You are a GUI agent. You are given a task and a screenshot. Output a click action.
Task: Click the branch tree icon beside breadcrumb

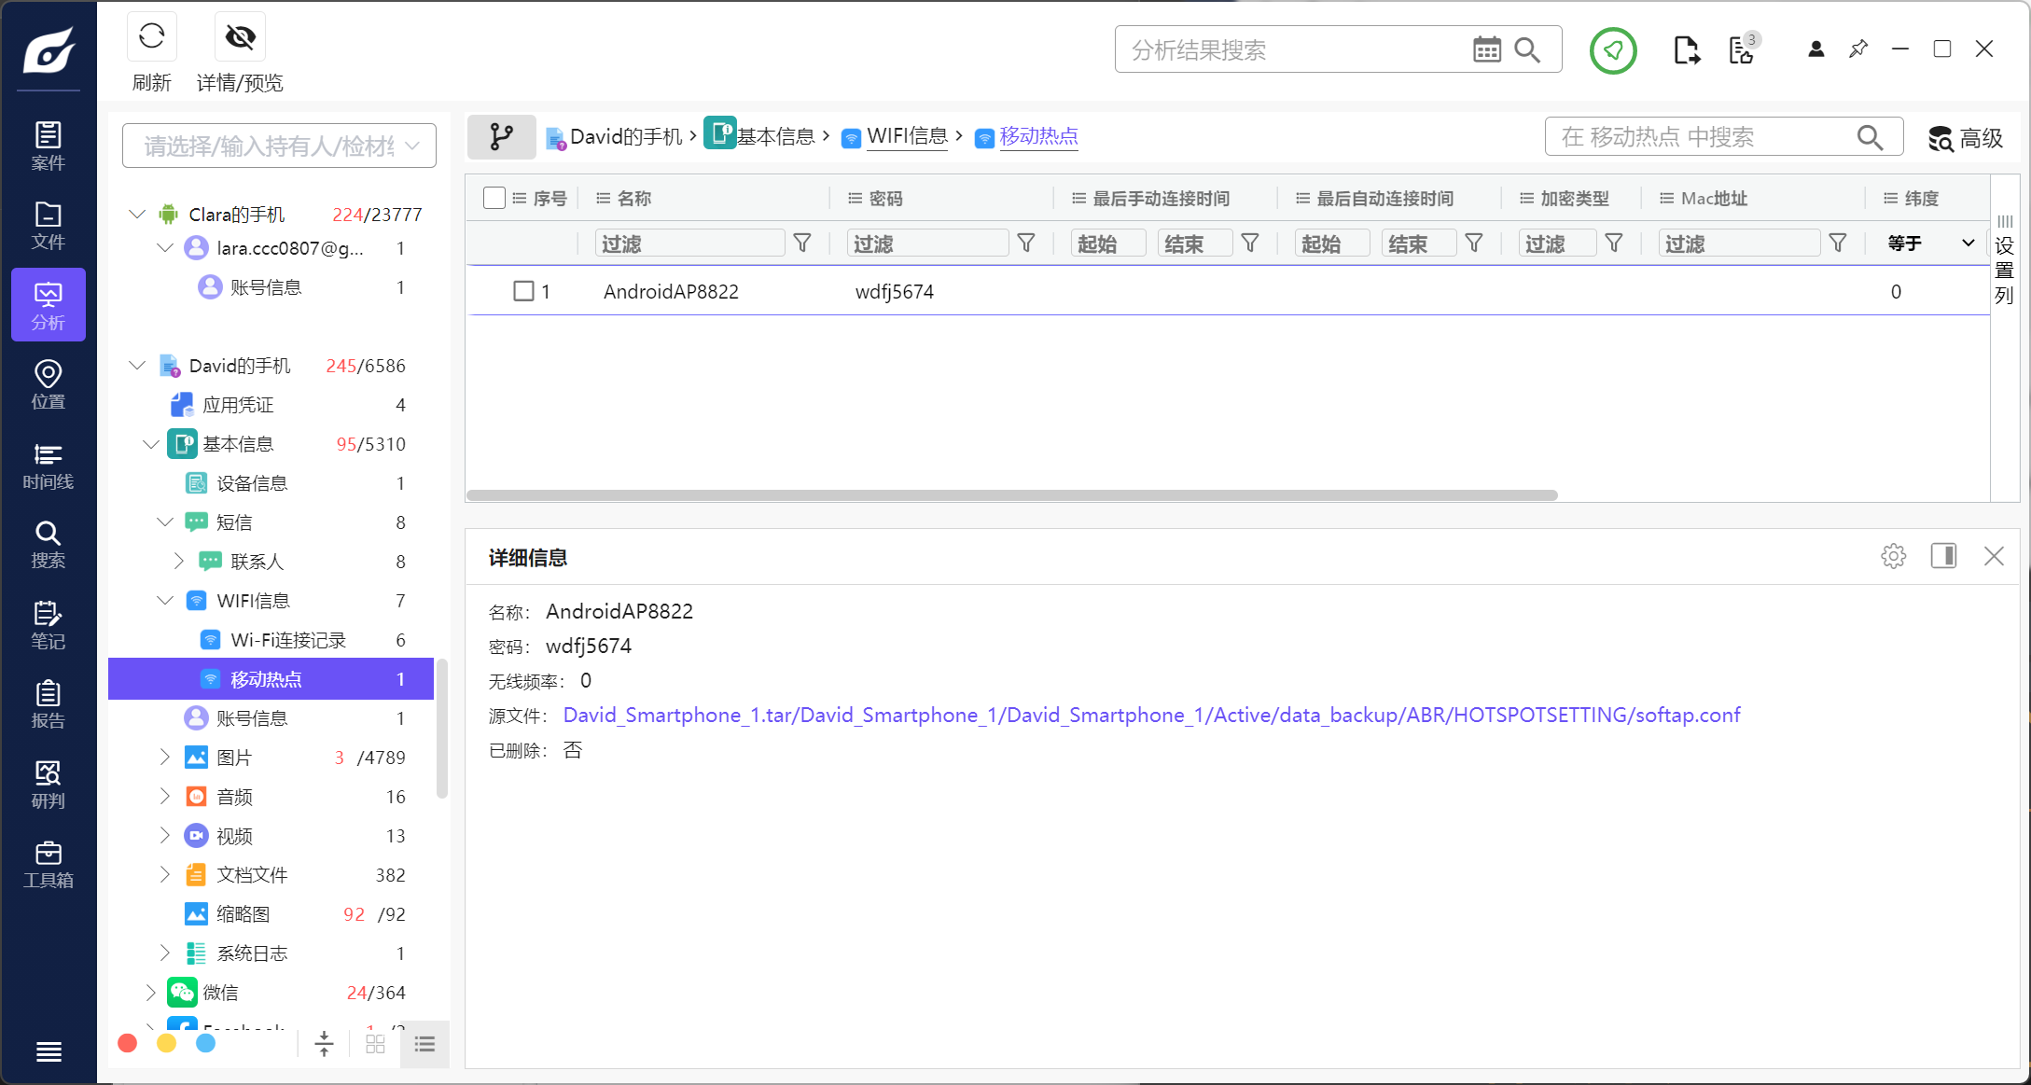pyautogui.click(x=501, y=137)
